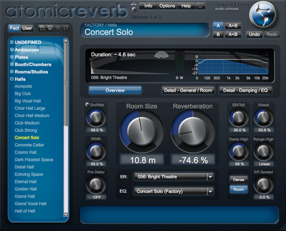Image resolution: width=286 pixels, height=231 pixels.
Task: Click the new preset page icon
Action: pyautogui.click(x=42, y=28)
